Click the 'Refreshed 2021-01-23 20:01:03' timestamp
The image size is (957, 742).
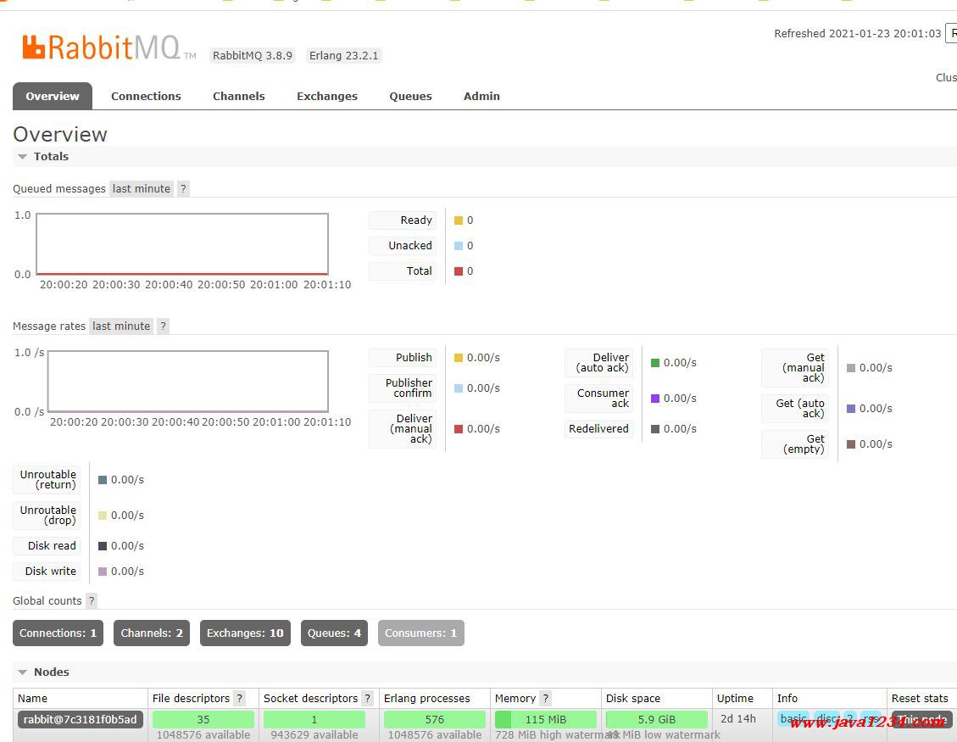coord(858,34)
